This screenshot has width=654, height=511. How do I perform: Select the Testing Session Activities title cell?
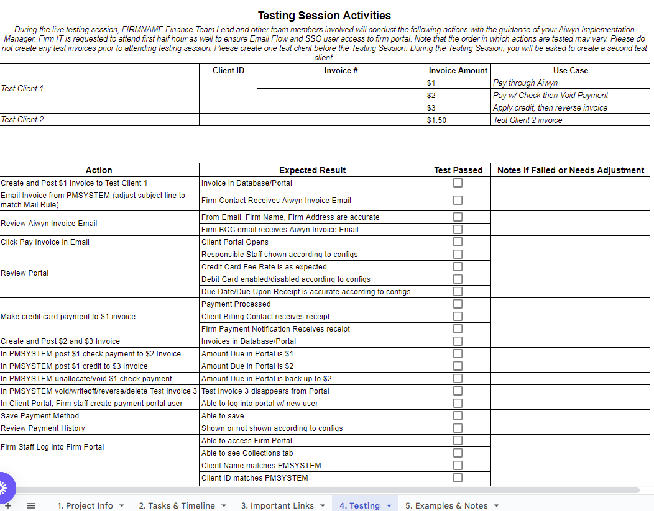[325, 16]
